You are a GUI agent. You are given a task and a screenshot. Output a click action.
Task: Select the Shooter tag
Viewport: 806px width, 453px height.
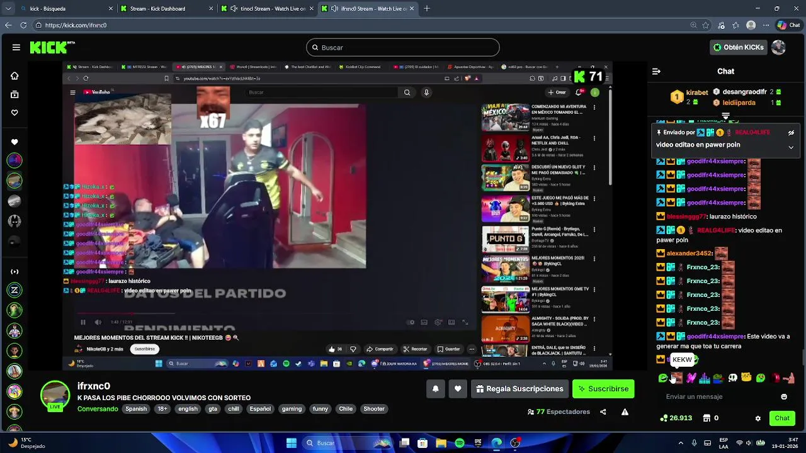(374, 409)
